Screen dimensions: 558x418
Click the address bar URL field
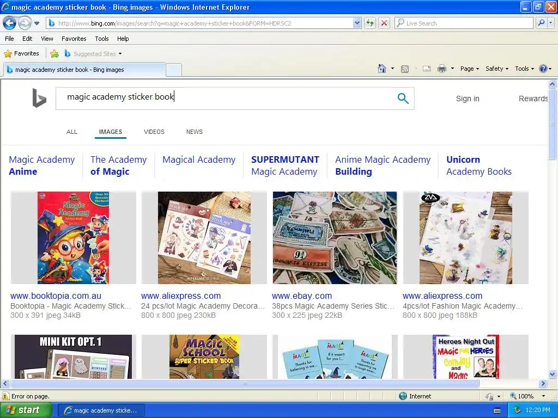click(x=199, y=23)
